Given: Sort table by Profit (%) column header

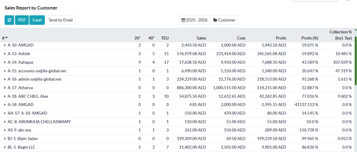Looking at the screenshot, I should pos(310,38).
